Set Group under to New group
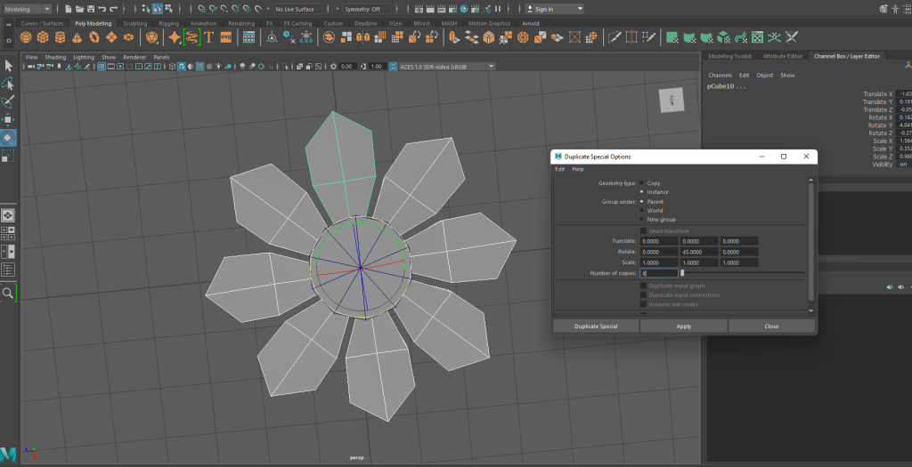The width and height of the screenshot is (912, 467). pos(642,220)
